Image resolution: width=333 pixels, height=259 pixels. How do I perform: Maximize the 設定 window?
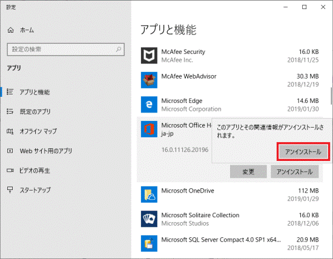(x=304, y=7)
